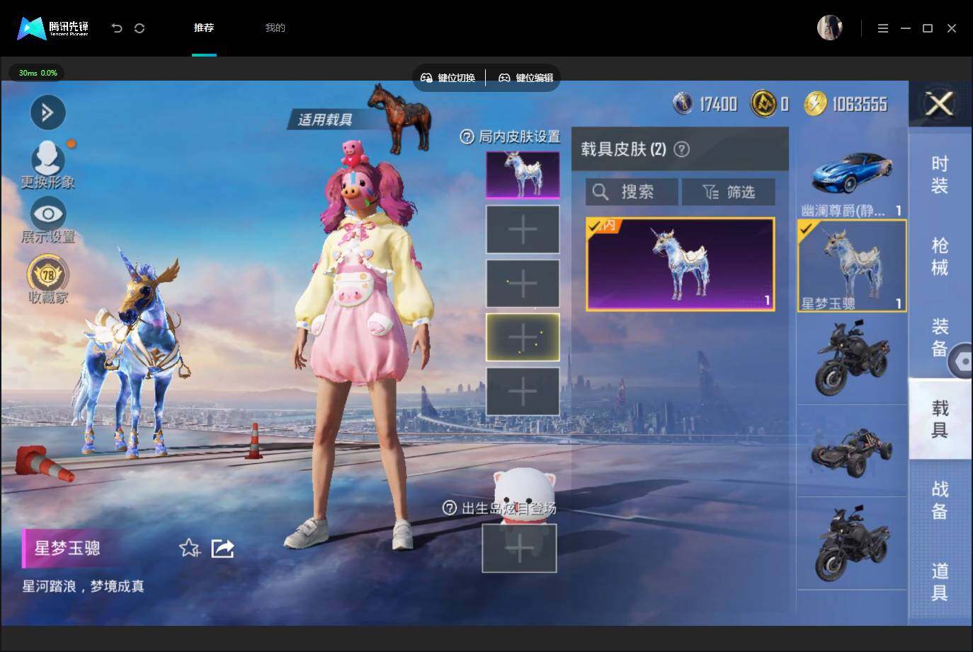Open the 战备 category tab

point(940,500)
